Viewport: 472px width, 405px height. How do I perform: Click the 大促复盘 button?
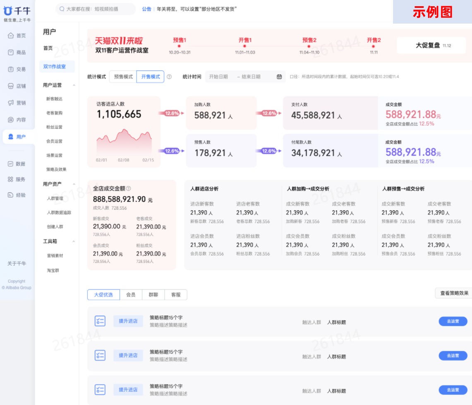(x=431, y=46)
